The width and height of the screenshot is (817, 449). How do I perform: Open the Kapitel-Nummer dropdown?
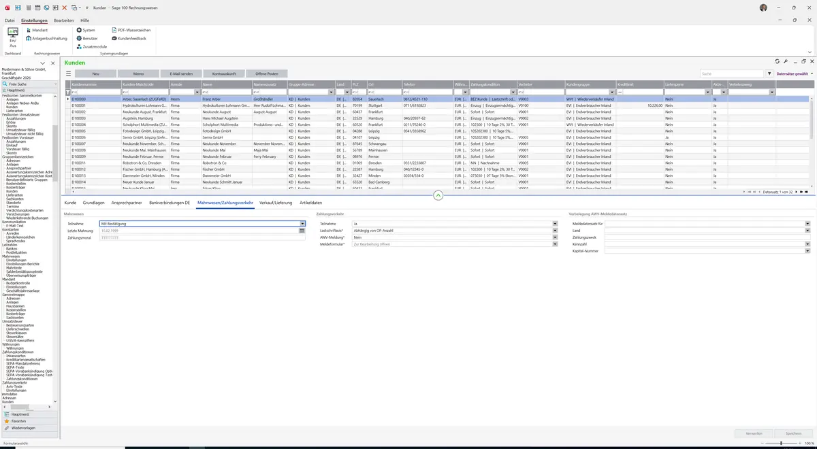click(x=807, y=251)
